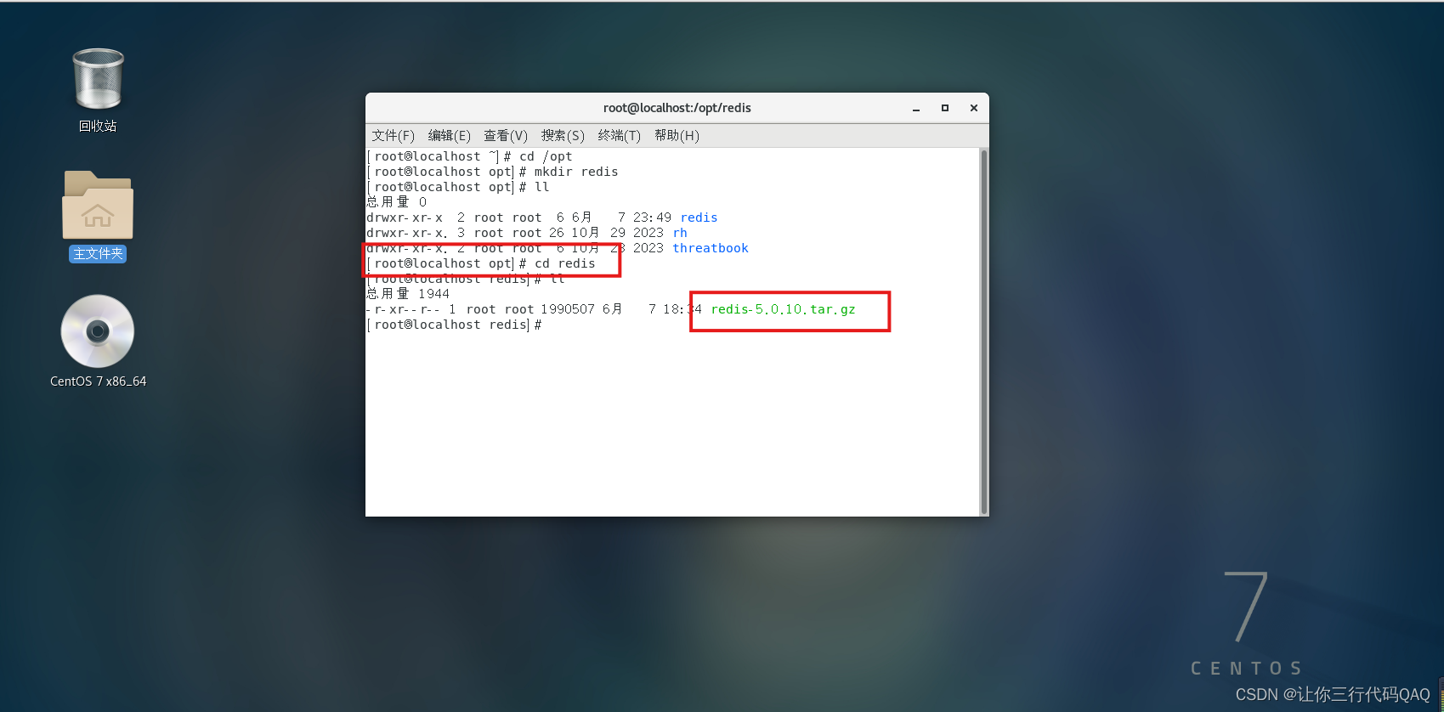The width and height of the screenshot is (1444, 712).
Task: Open the Home folder desktop icon
Action: [x=98, y=205]
